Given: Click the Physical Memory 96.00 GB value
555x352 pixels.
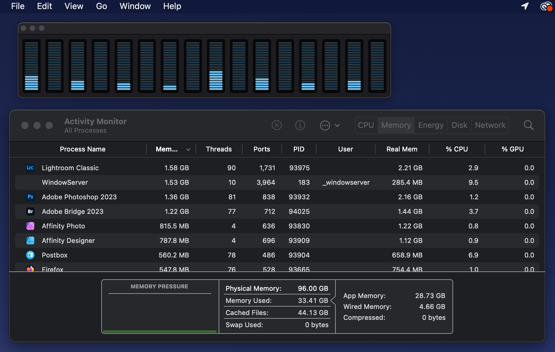Looking at the screenshot, I should coord(313,288).
